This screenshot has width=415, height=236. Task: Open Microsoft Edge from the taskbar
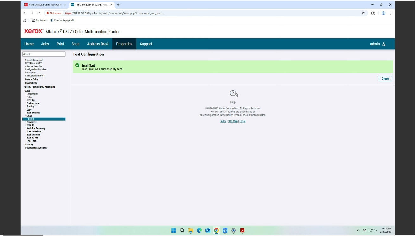click(x=199, y=230)
